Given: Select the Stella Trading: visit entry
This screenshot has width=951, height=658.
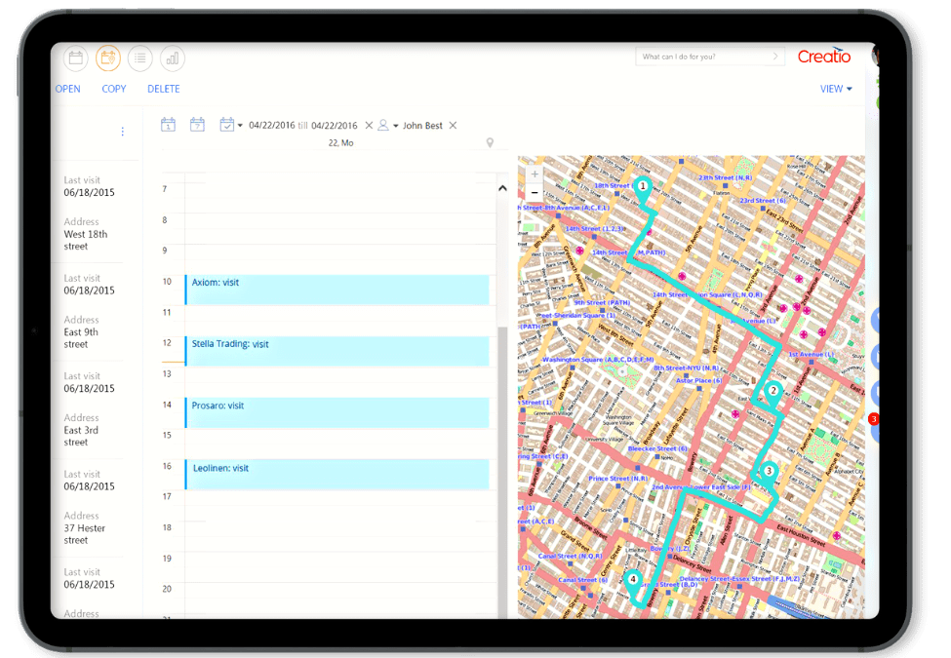Looking at the screenshot, I should click(337, 351).
